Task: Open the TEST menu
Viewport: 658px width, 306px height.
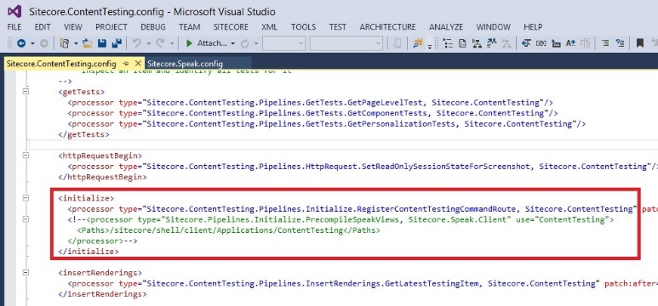Action: click(x=337, y=27)
